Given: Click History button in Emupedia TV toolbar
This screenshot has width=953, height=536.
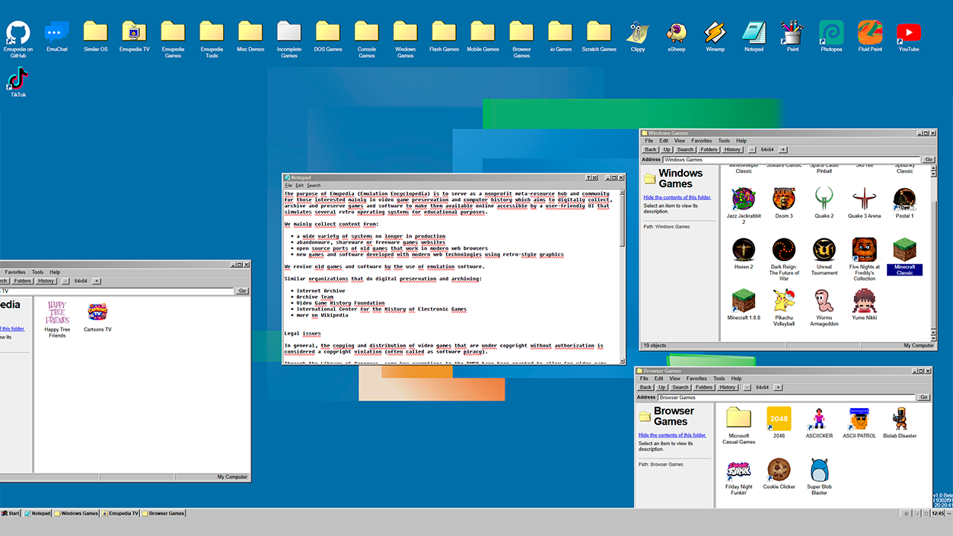Looking at the screenshot, I should [46, 281].
